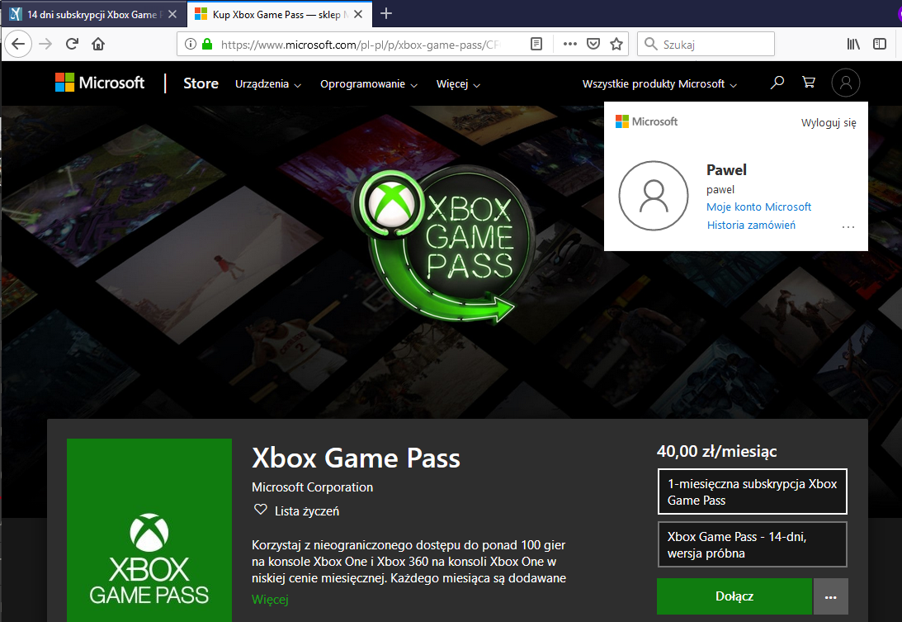Click the Xbox Game Pass product tile image

[149, 530]
